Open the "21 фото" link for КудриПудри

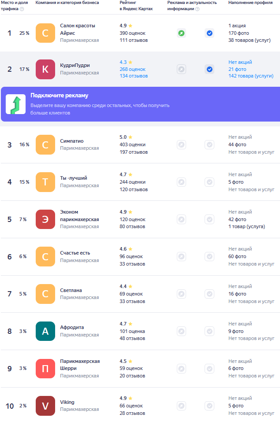click(237, 69)
